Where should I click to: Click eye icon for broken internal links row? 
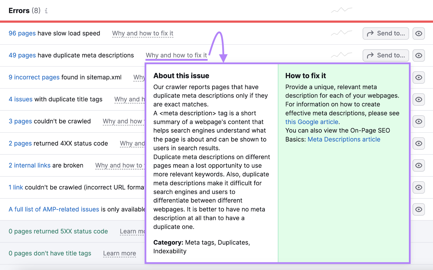[x=418, y=166]
